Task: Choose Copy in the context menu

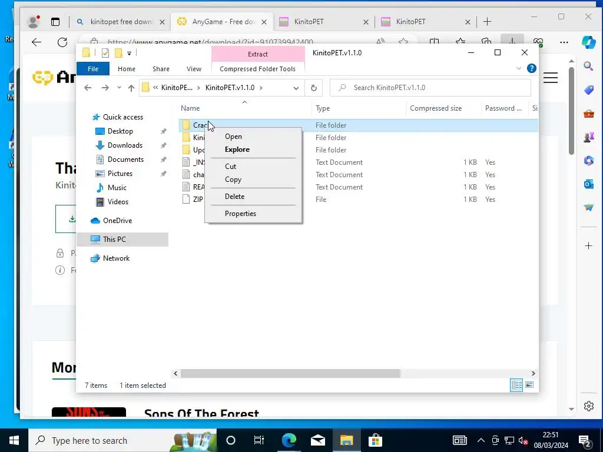Action: (x=253, y=180)
